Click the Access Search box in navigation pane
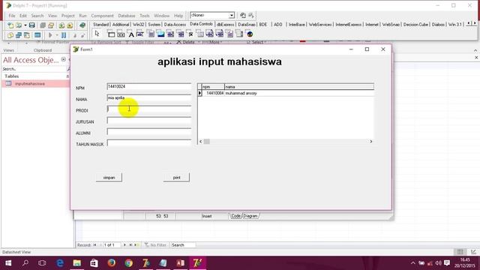The width and height of the screenshot is (480, 270). click(x=34, y=69)
